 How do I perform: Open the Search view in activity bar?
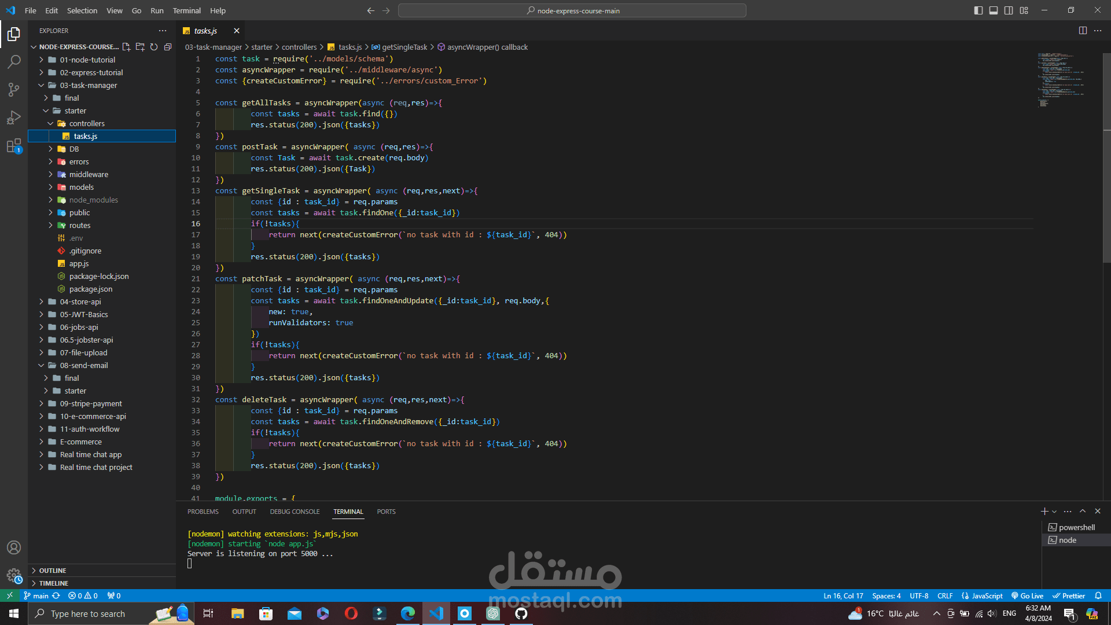pyautogui.click(x=14, y=61)
